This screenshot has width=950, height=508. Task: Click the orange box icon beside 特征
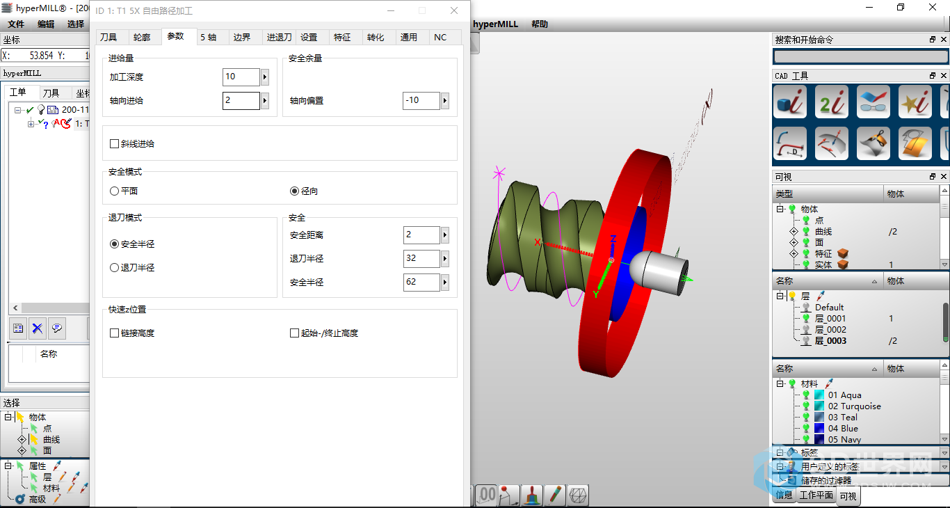[843, 253]
